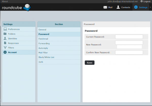Image resolution: width=152 pixels, height=106 pixels.
Task: Click the Mail envelope icon
Action: (105, 7)
